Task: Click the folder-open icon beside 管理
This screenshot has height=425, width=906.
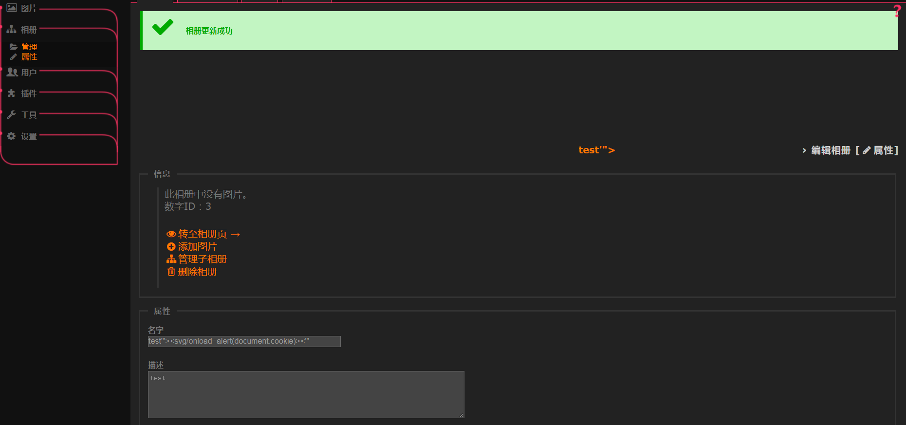Action: coord(14,47)
